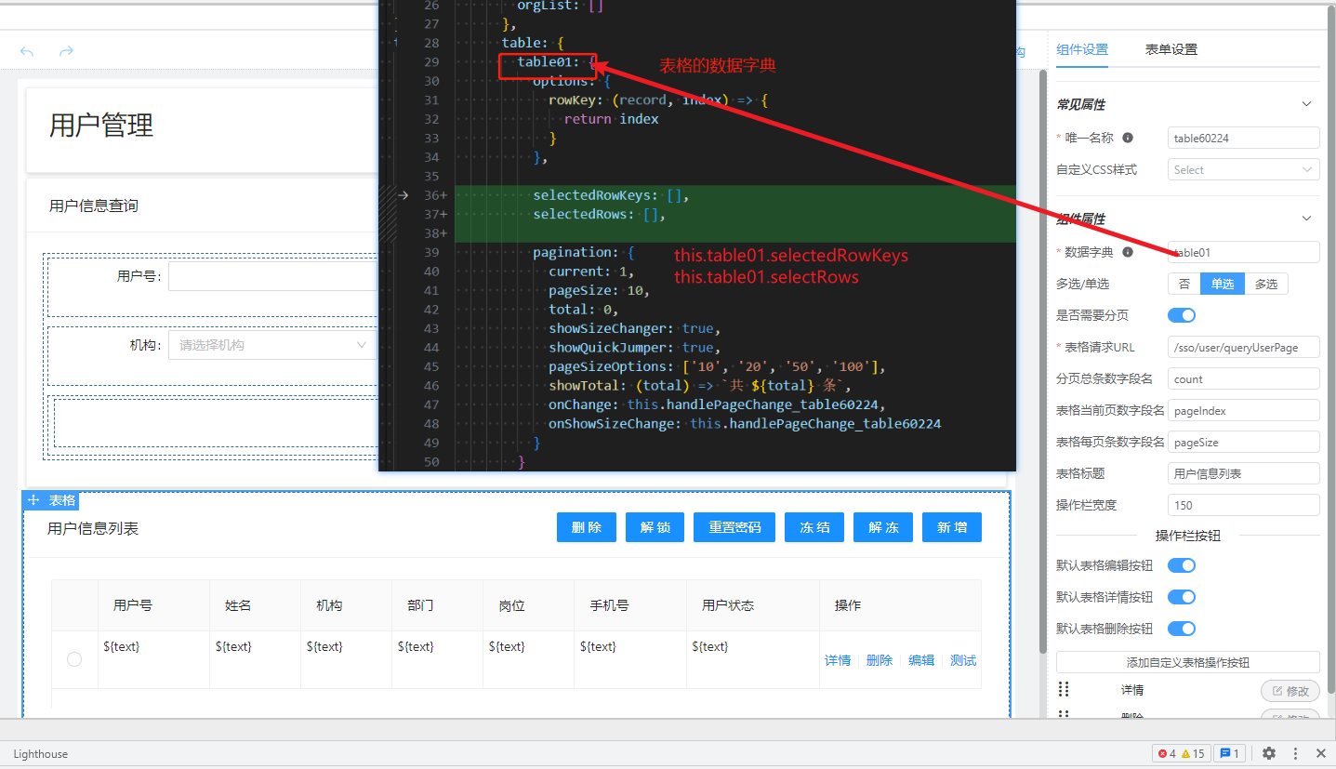Click 修改 button for 详情 row
Image resolution: width=1336 pixels, height=769 pixels.
click(x=1290, y=691)
